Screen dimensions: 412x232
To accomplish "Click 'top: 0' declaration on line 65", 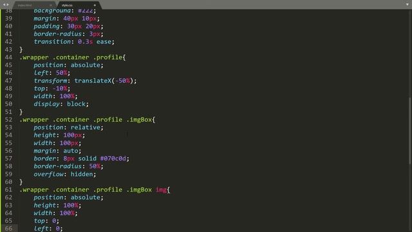I will pyautogui.click(x=46, y=221).
